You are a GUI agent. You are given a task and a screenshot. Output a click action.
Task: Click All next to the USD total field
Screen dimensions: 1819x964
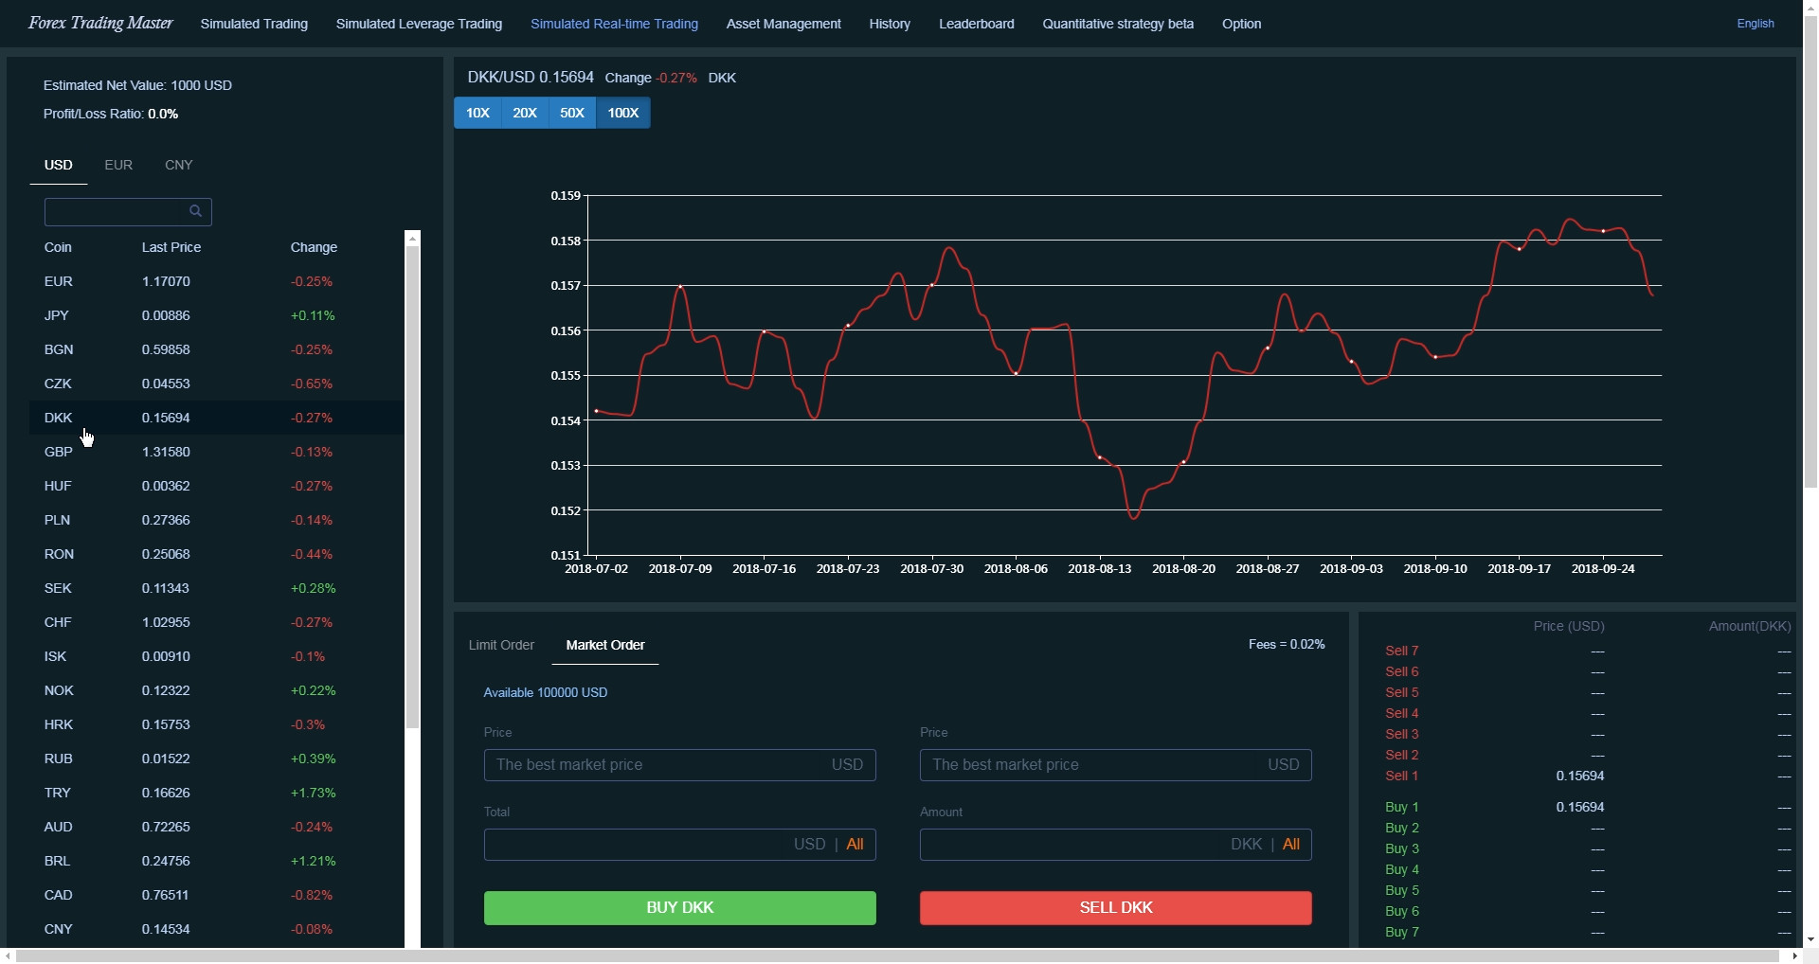point(855,844)
